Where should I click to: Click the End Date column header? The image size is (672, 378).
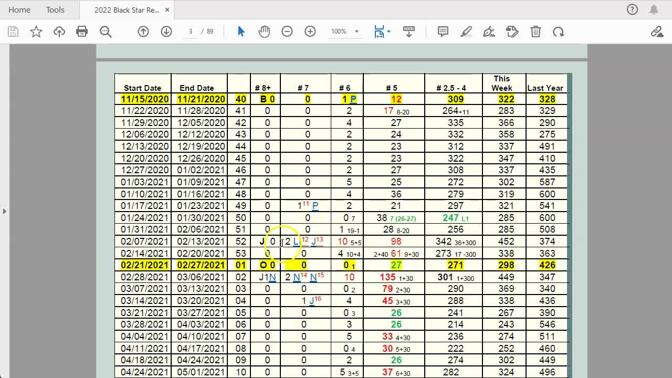pos(197,88)
